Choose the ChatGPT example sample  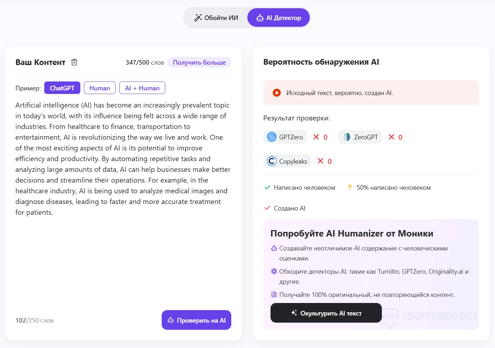(x=62, y=88)
